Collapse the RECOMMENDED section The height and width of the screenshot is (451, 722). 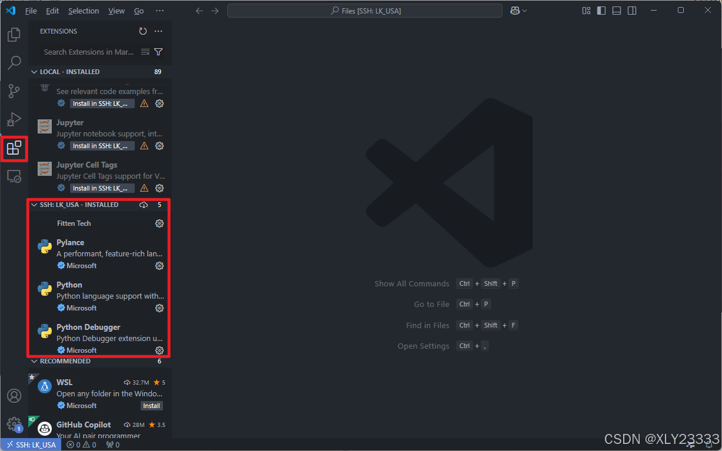(x=34, y=360)
